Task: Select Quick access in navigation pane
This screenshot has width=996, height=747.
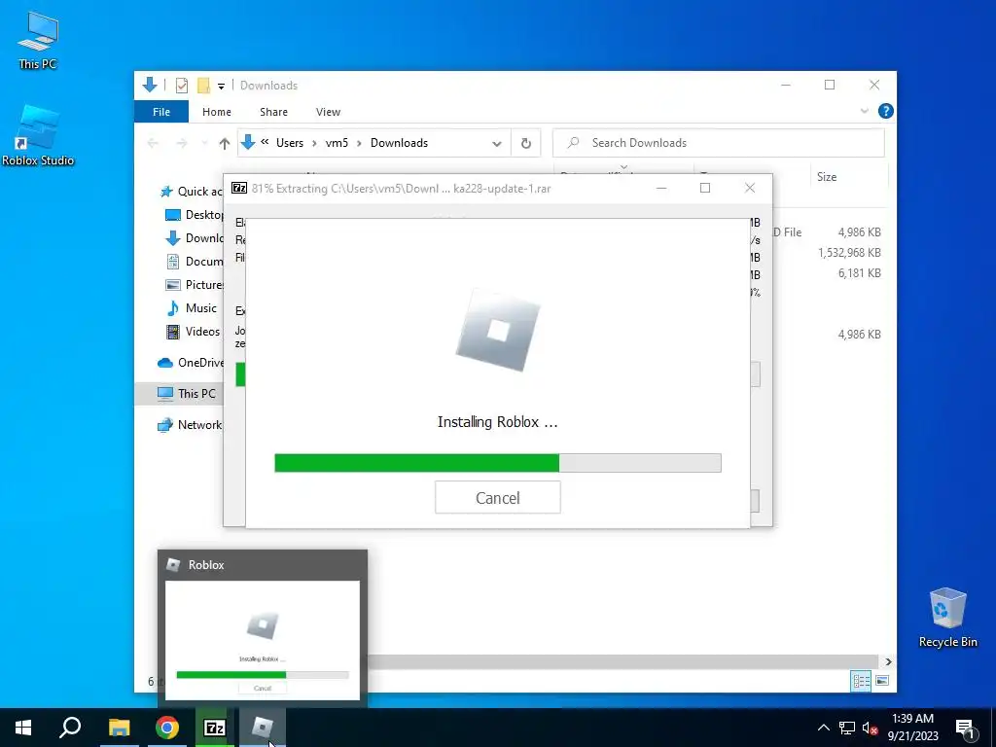Action: pos(192,192)
